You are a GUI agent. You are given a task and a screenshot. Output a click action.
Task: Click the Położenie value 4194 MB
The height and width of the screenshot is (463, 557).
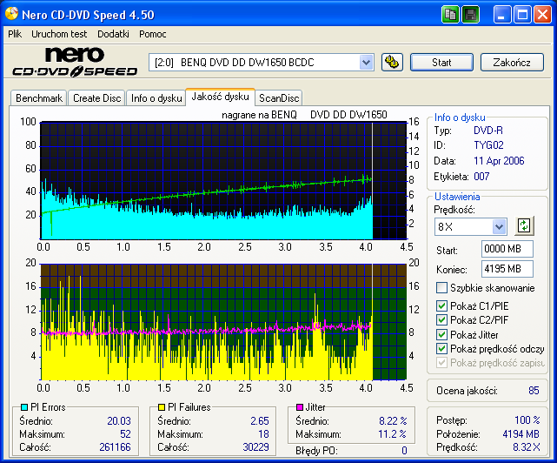pos(521,434)
